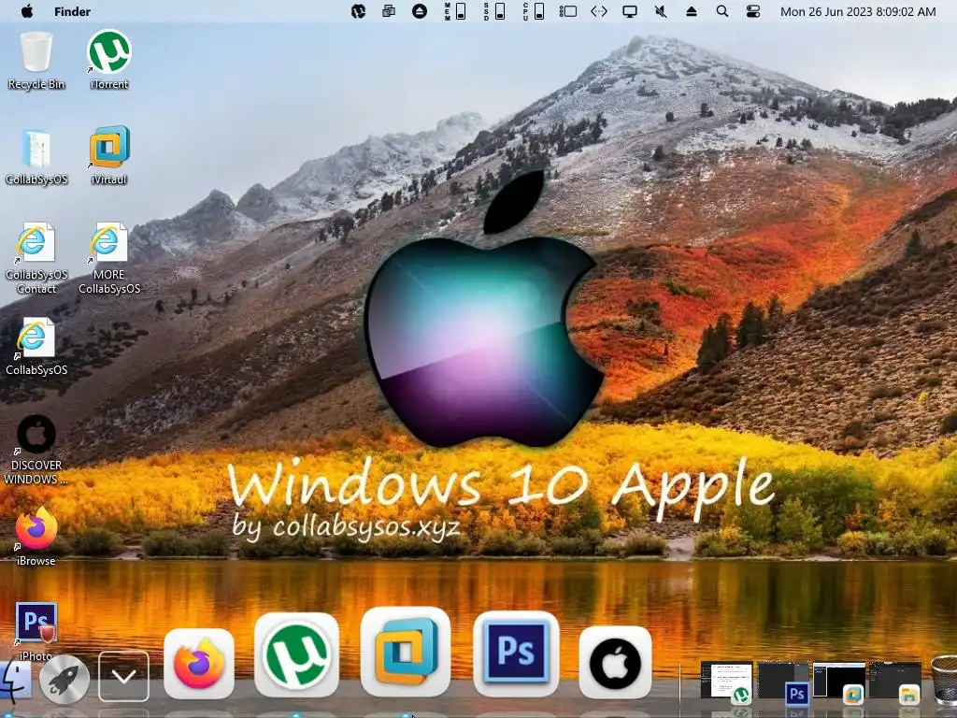Open the Apple menu
The width and height of the screenshot is (957, 718).
pos(27,11)
